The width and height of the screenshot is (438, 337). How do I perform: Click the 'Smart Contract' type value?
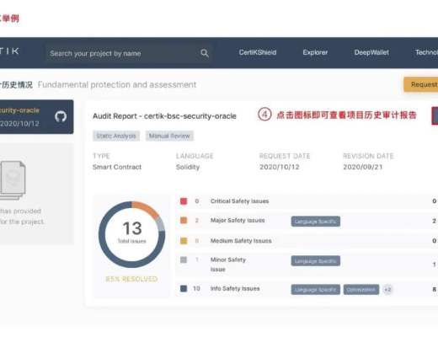click(117, 167)
